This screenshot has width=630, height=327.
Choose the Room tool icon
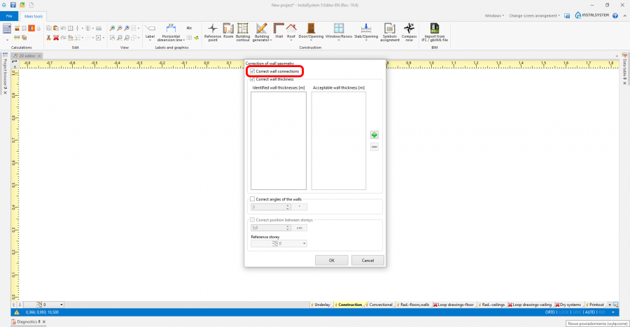point(228,30)
